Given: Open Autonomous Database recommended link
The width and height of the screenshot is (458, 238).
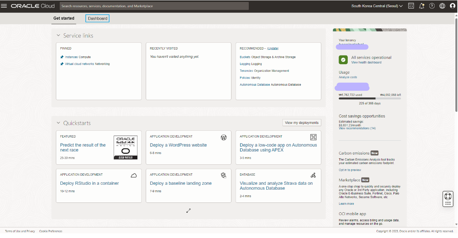Looking at the screenshot, I should click(x=270, y=85).
